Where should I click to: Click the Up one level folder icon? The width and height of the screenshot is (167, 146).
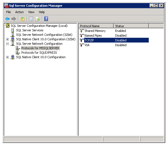(22, 19)
